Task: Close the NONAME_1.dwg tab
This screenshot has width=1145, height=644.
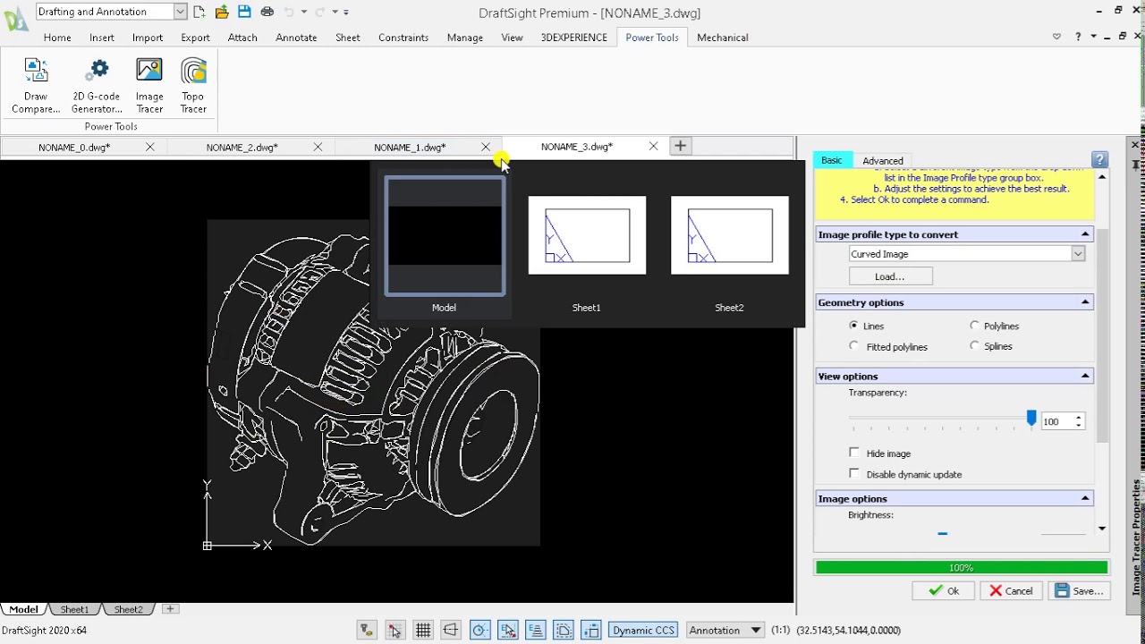Action: click(x=486, y=147)
